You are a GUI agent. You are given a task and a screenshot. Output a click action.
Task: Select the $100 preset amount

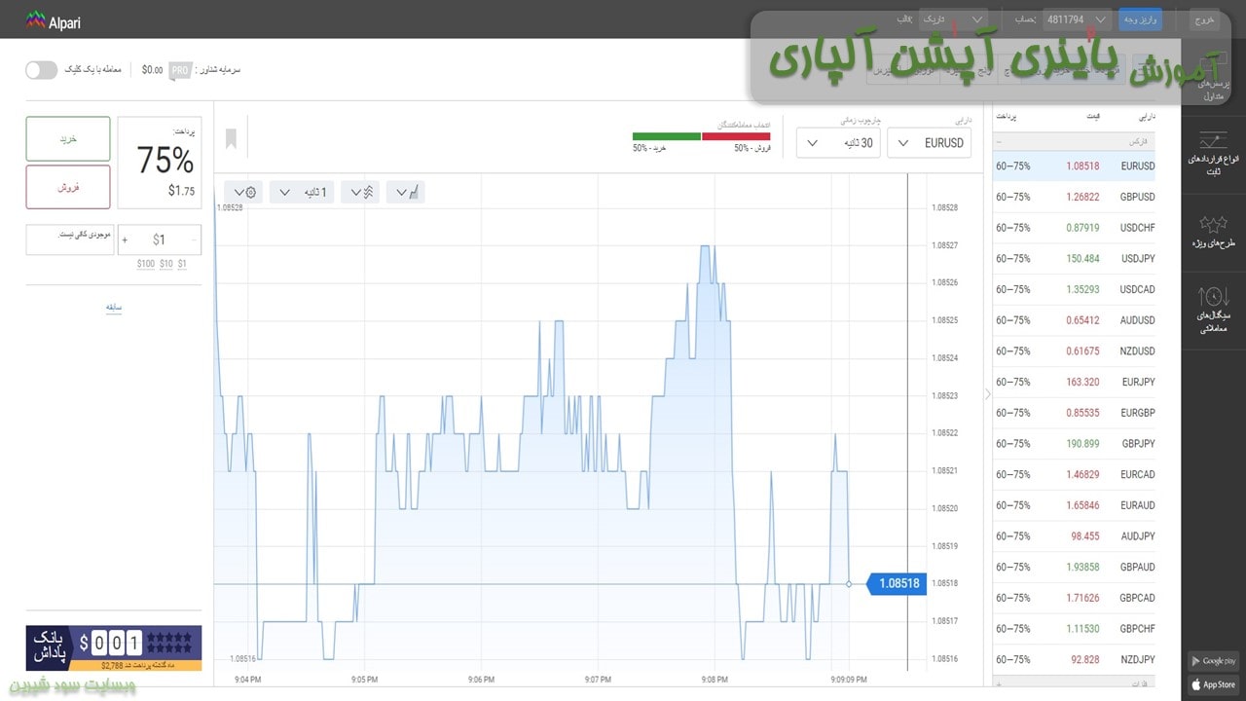[146, 264]
